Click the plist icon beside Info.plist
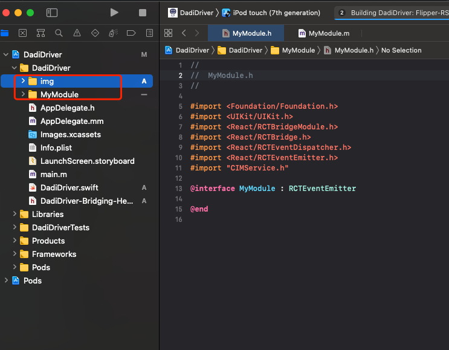 coord(33,147)
